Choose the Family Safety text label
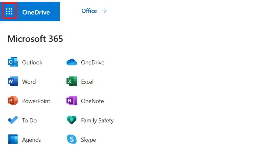264x154 pixels. tap(97, 120)
